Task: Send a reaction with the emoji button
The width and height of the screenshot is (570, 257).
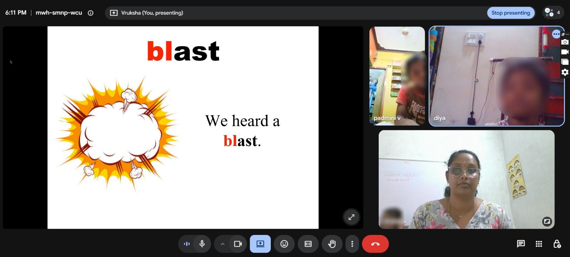Action: tap(284, 244)
